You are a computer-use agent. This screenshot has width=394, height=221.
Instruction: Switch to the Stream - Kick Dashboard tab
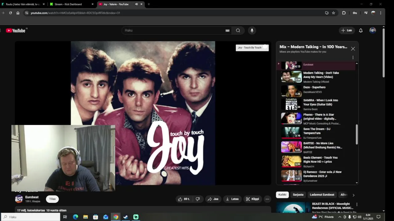(x=72, y=4)
